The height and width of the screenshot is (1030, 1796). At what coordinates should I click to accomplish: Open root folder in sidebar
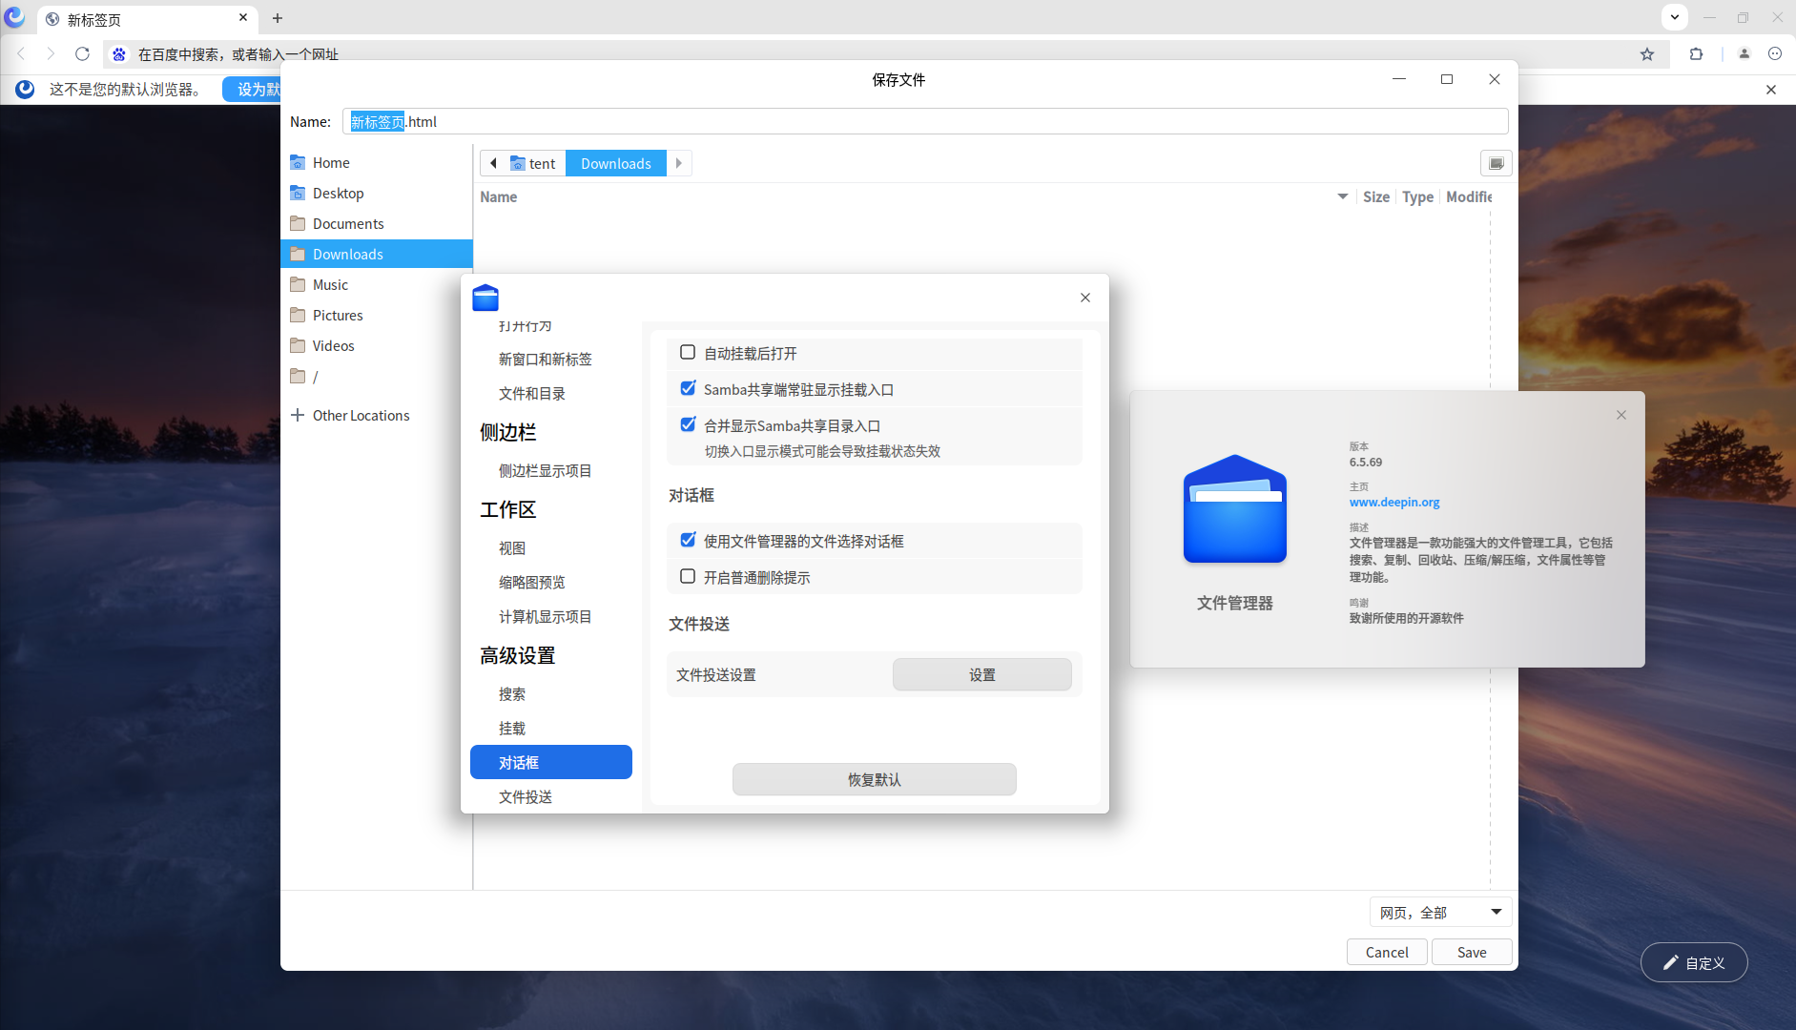377,377
